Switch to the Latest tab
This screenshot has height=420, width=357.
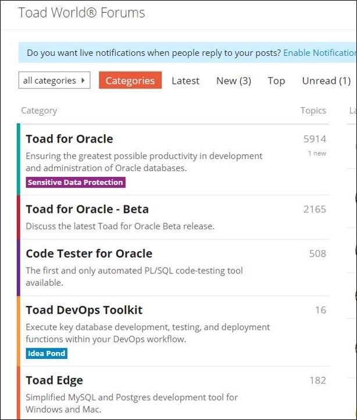pyautogui.click(x=185, y=81)
